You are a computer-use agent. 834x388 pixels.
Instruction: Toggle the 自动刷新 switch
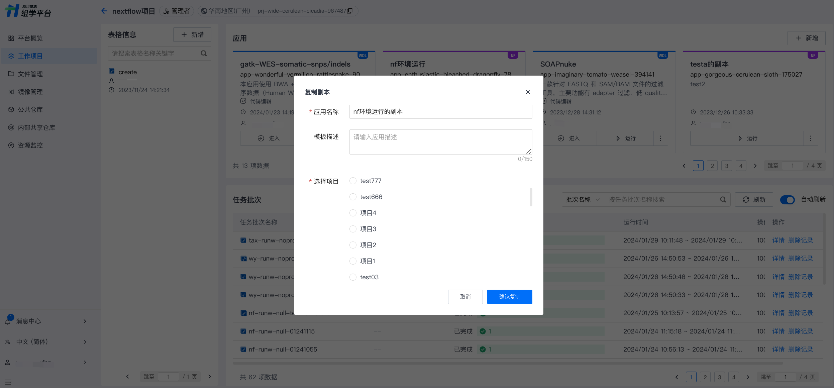click(787, 200)
